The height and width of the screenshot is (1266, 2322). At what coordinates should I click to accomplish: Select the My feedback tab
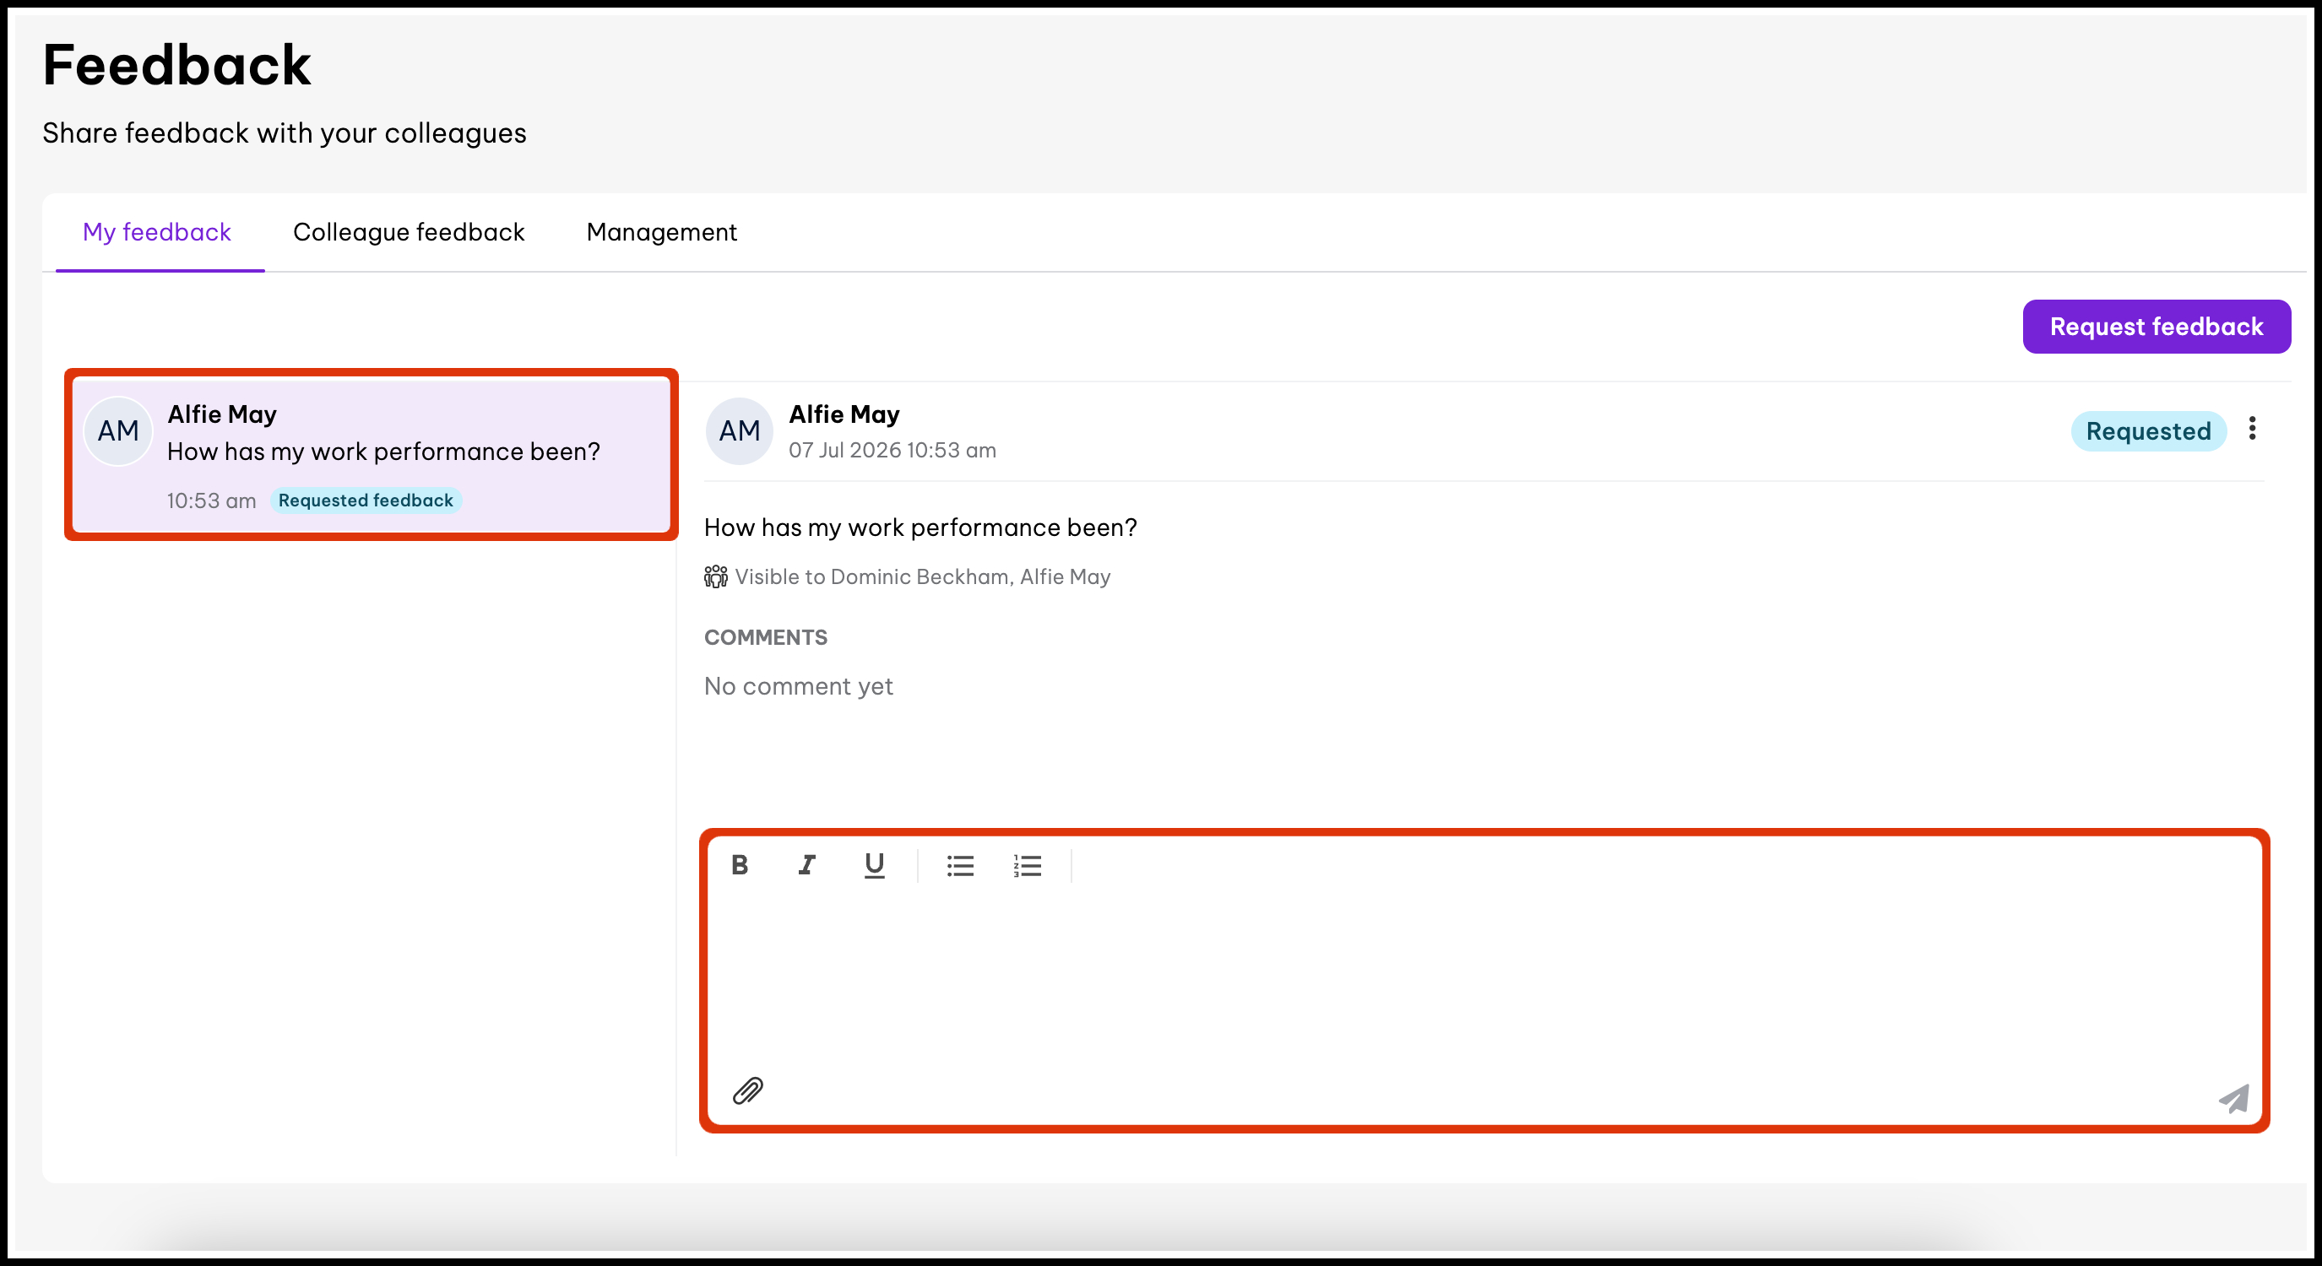point(157,232)
